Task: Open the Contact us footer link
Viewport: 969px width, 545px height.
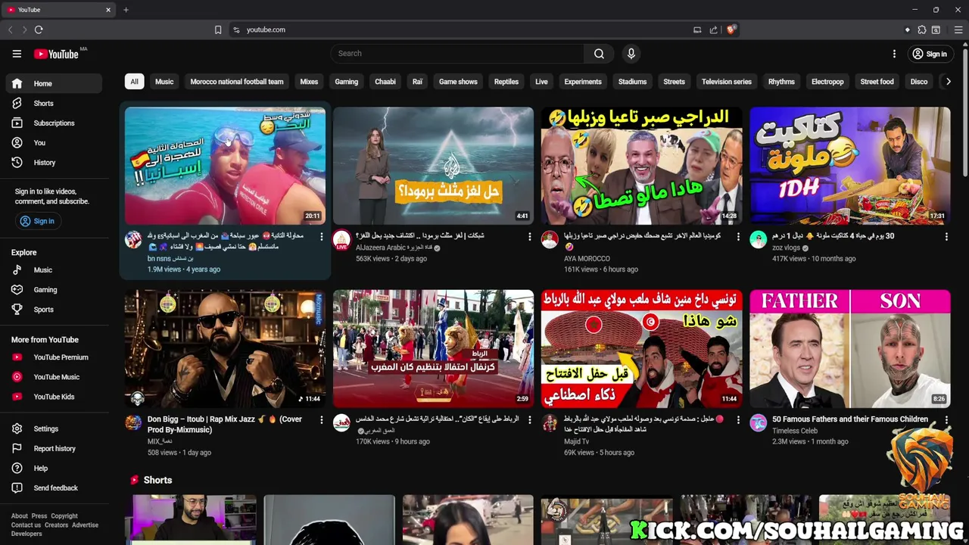Action: tap(26, 525)
